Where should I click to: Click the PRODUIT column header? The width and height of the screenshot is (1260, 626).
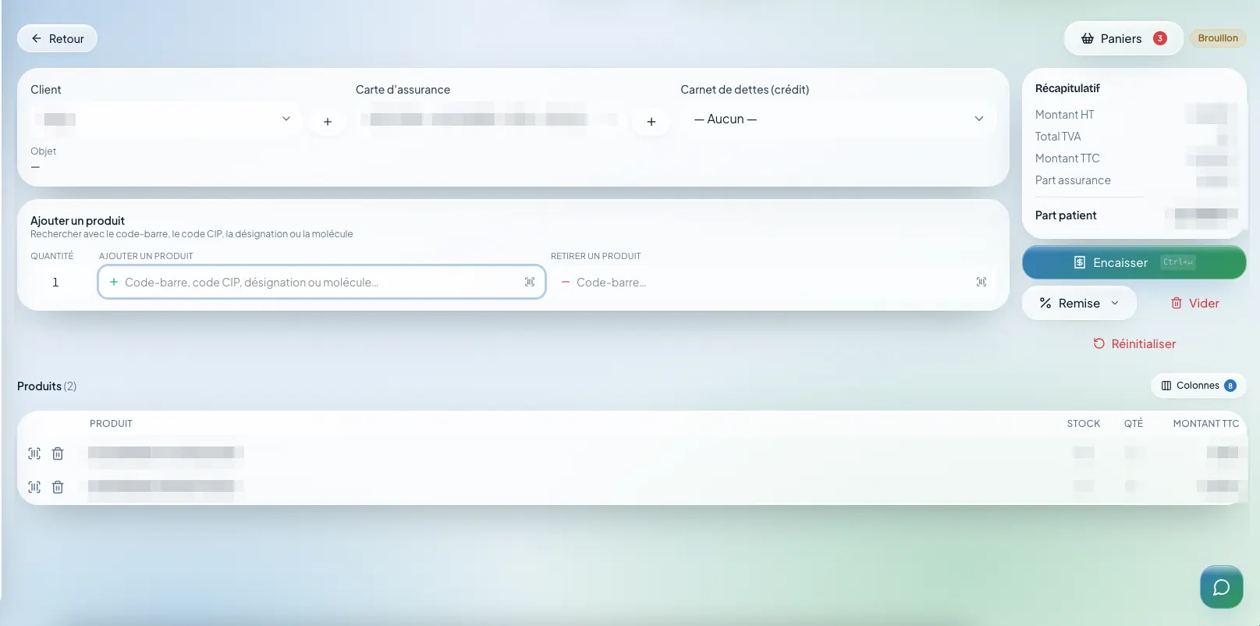111,424
